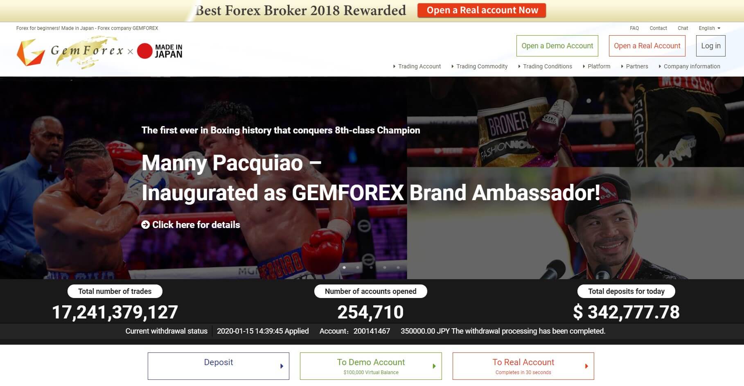Click the red arrow on To Real Account
Screen dimensions: 744x386
[x=586, y=366]
